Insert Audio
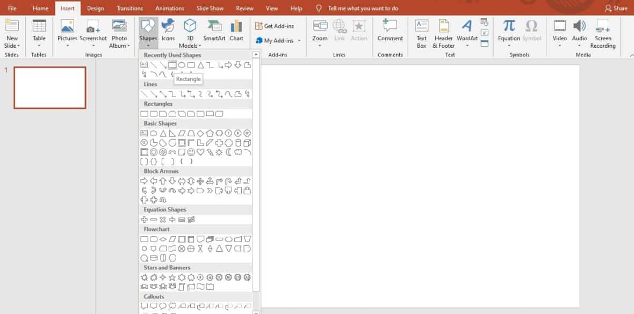This screenshot has width=634, height=314. coord(579,32)
